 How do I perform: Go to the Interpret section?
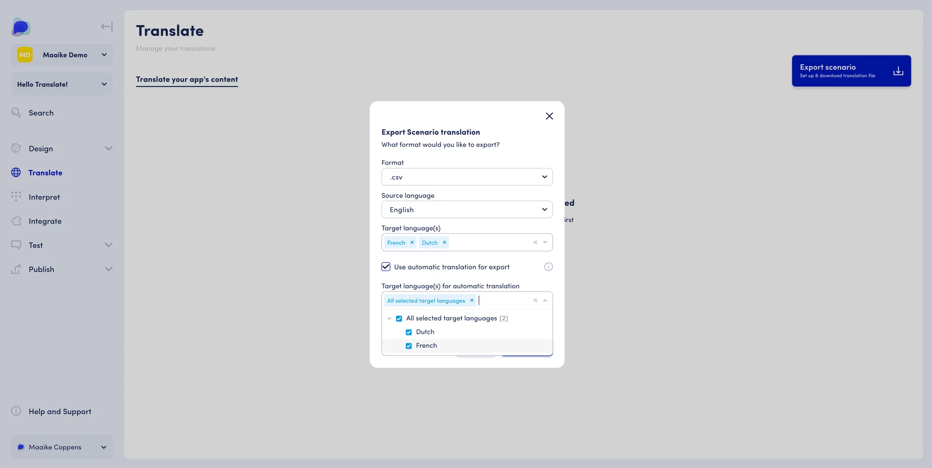[x=44, y=197]
